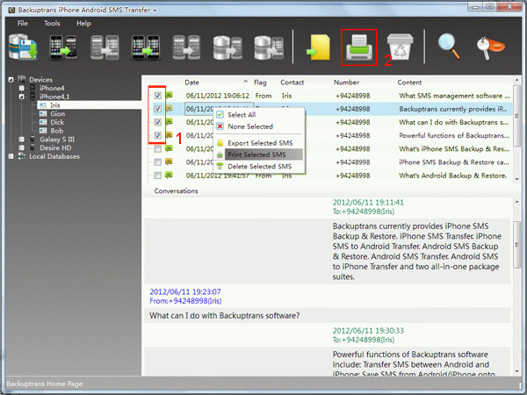Click conversations pane scroll down arrow
Screen dimensions: 527x395
pyautogui.click(x=516, y=371)
